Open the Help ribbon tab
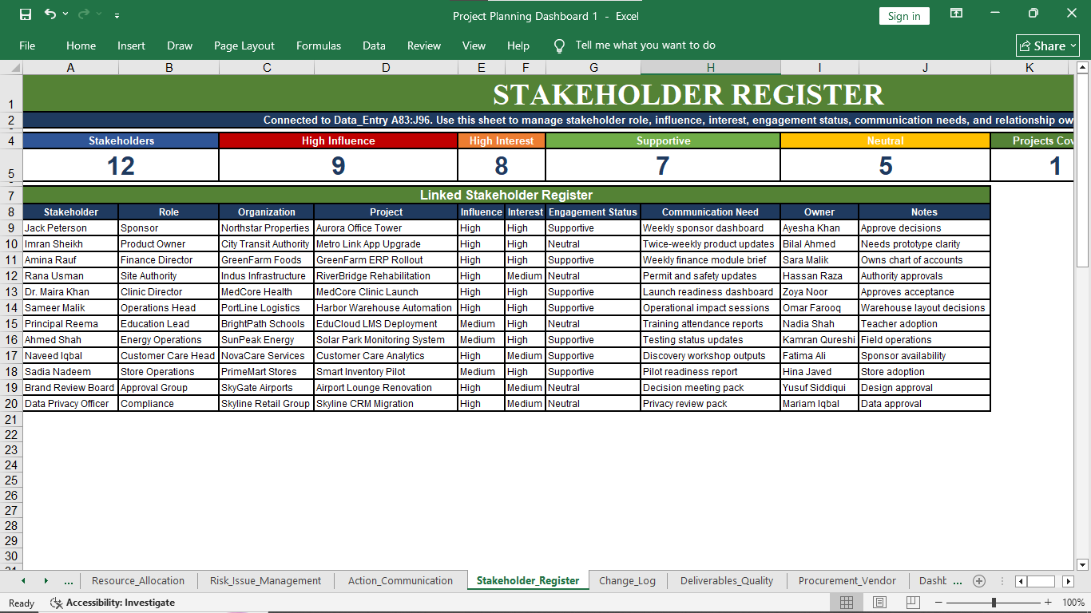 click(518, 45)
